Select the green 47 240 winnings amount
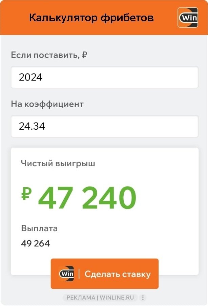This screenshot has height=306, width=208. coord(87,198)
